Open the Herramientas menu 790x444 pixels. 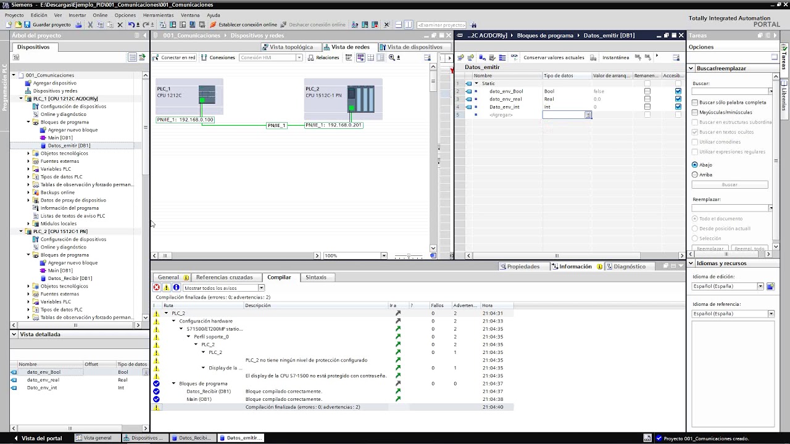point(158,15)
